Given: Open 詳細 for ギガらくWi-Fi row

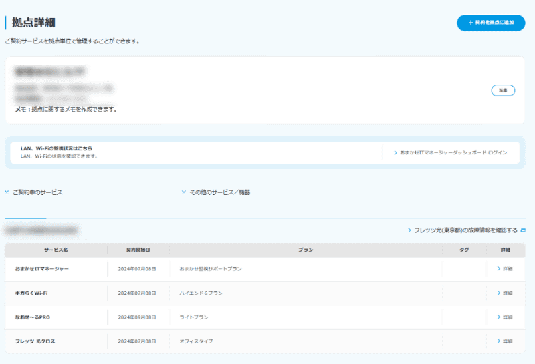Looking at the screenshot, I should (x=505, y=293).
